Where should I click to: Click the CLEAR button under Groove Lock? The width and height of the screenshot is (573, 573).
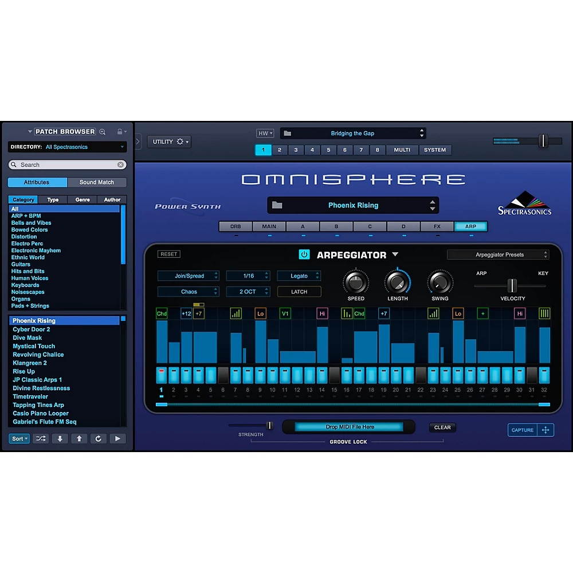click(442, 427)
